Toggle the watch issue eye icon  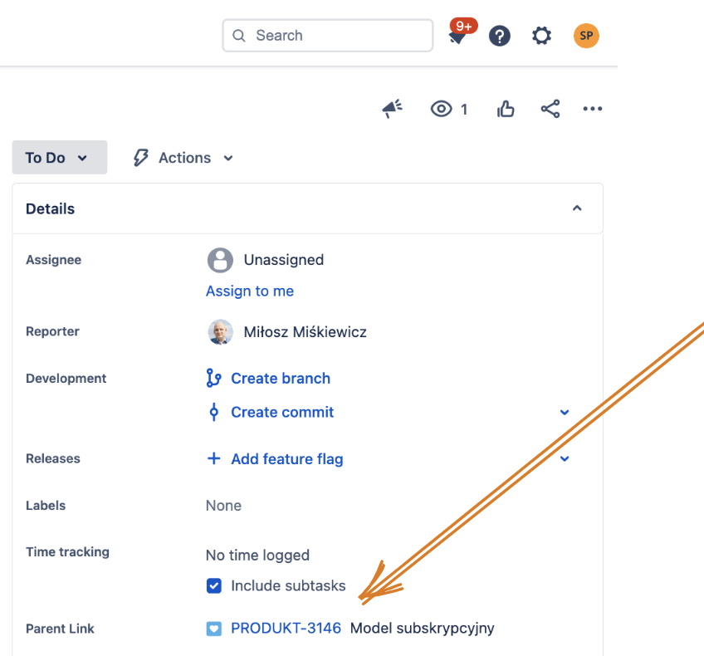[442, 109]
